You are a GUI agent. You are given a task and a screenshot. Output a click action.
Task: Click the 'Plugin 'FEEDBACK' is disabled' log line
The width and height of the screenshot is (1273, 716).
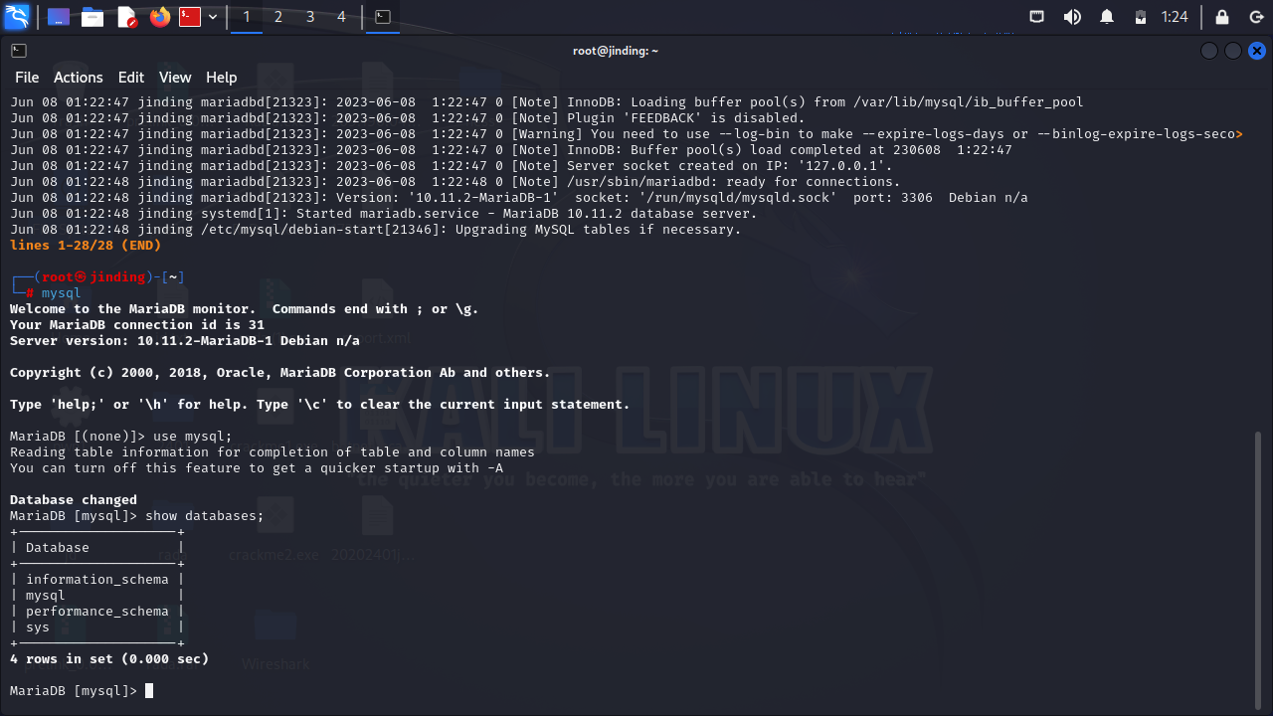[x=408, y=117]
